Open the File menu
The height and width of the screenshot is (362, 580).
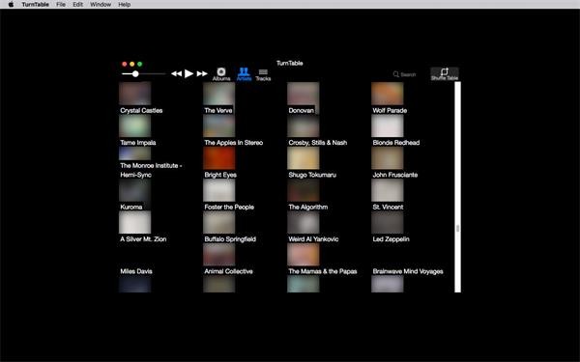pyautogui.click(x=61, y=5)
